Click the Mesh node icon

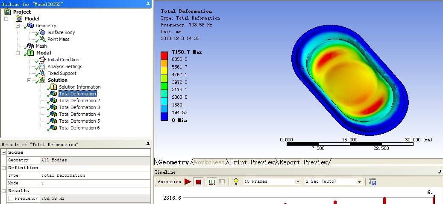pyautogui.click(x=30, y=46)
